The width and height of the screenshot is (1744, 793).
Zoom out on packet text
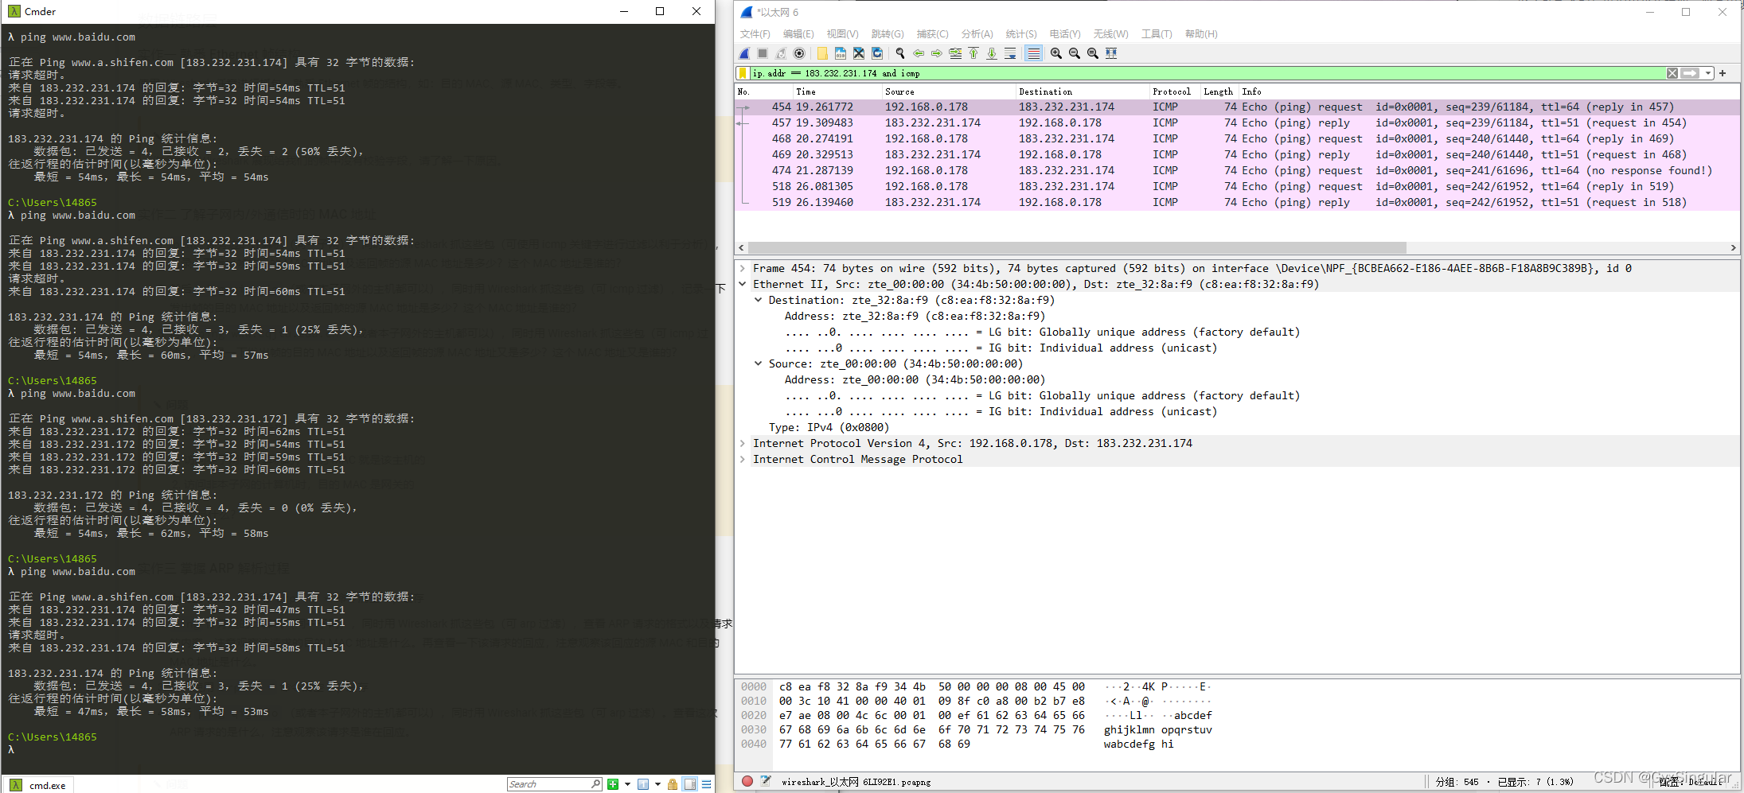tap(1075, 53)
